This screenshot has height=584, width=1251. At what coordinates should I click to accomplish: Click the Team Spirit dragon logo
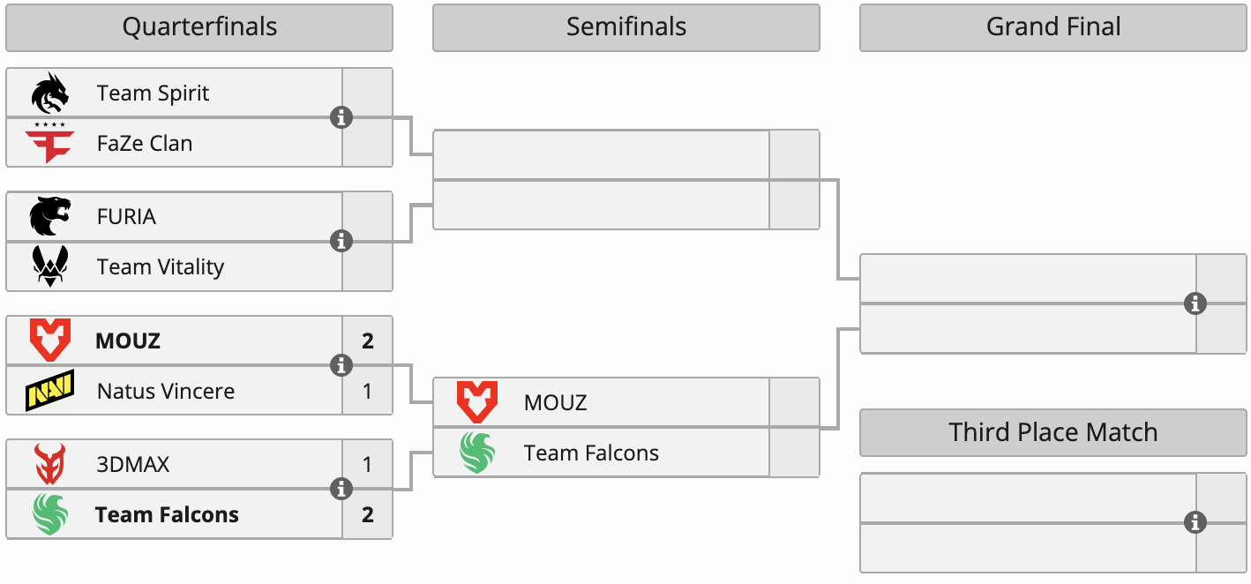(x=50, y=94)
